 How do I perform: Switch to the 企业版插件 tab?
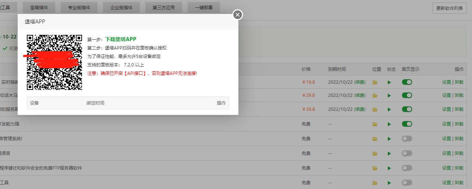click(x=121, y=7)
